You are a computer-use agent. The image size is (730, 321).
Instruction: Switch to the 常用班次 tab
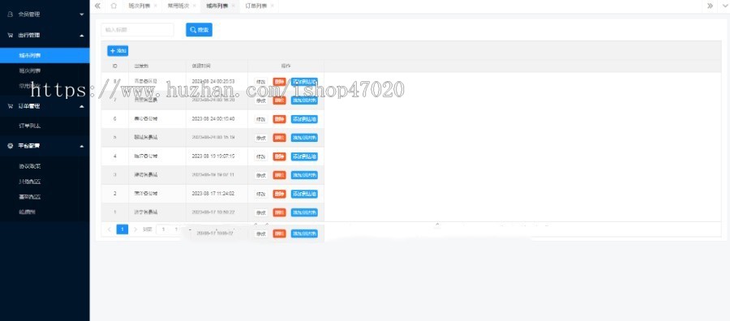pos(178,6)
